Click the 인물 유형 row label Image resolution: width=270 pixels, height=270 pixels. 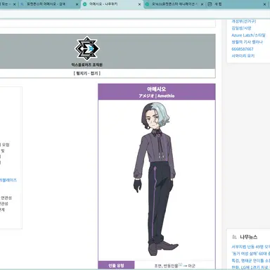point(116,266)
